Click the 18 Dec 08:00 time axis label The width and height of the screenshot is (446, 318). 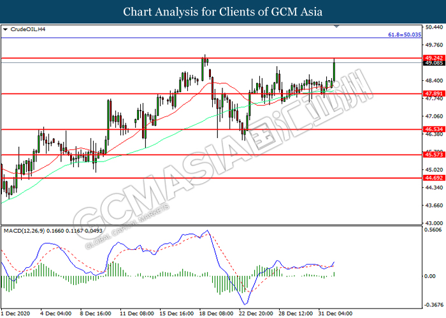coord(216,314)
